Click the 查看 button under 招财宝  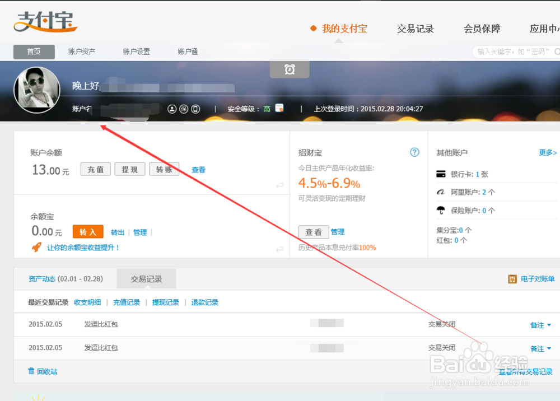(x=314, y=232)
